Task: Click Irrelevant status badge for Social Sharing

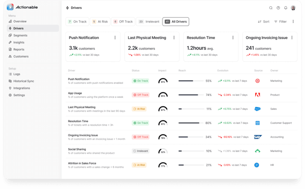Action: tap(140, 151)
